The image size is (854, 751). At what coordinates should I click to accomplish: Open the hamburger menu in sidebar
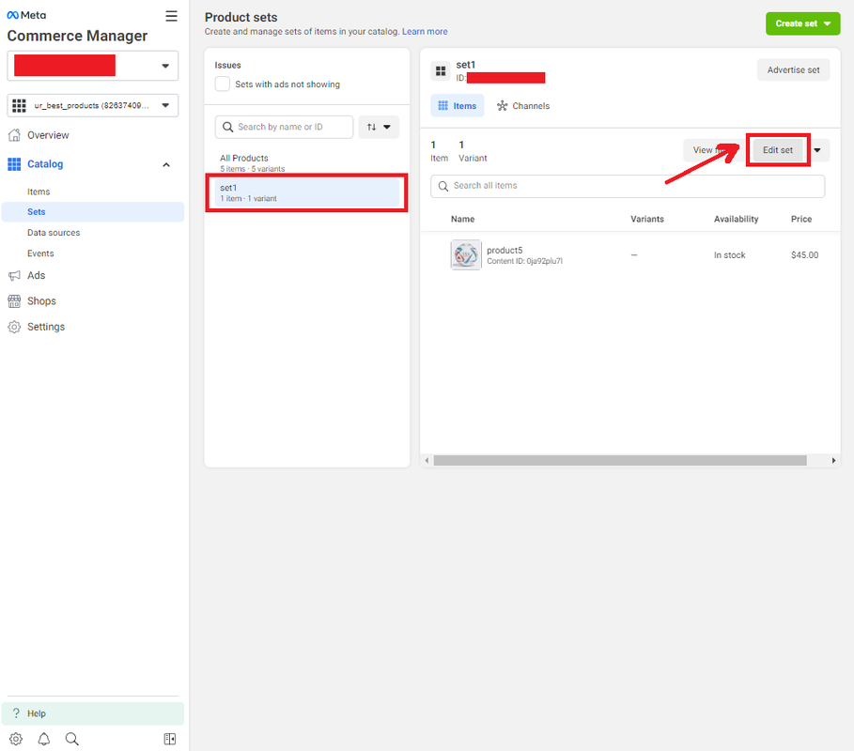[171, 16]
